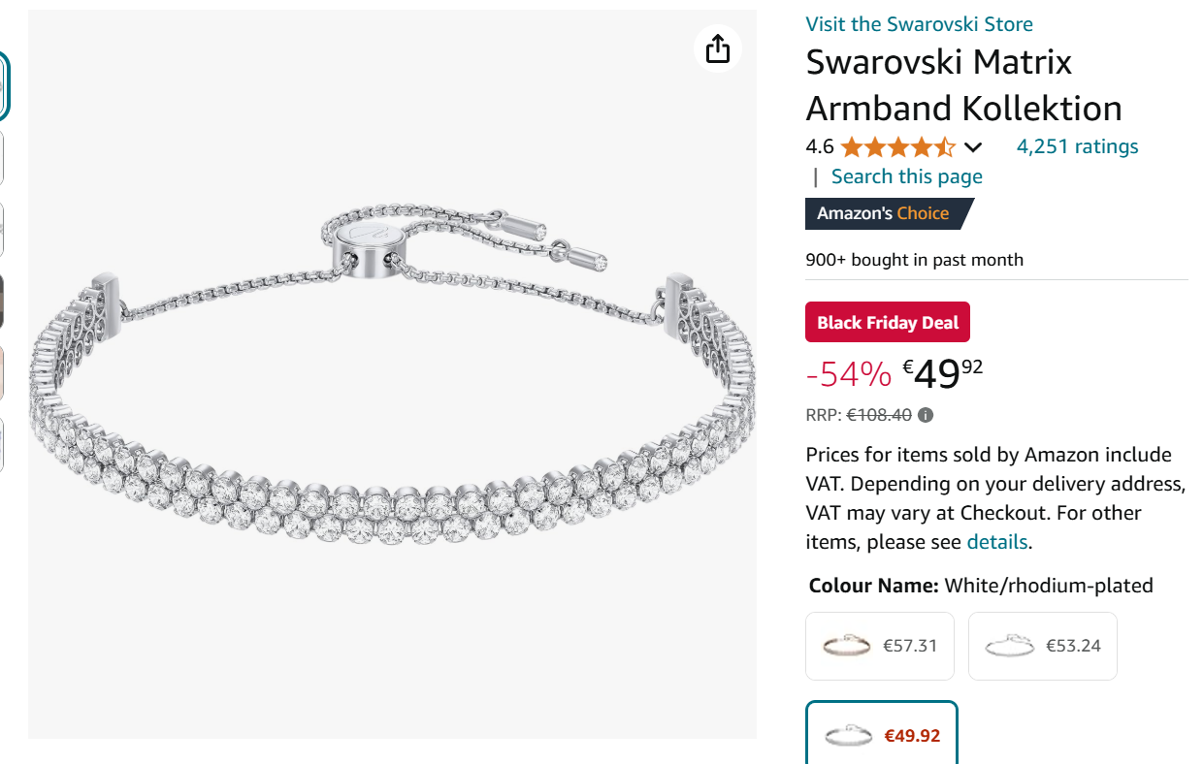This screenshot has height=764, width=1204.
Task: Click the share icon on product image
Action: click(x=718, y=48)
